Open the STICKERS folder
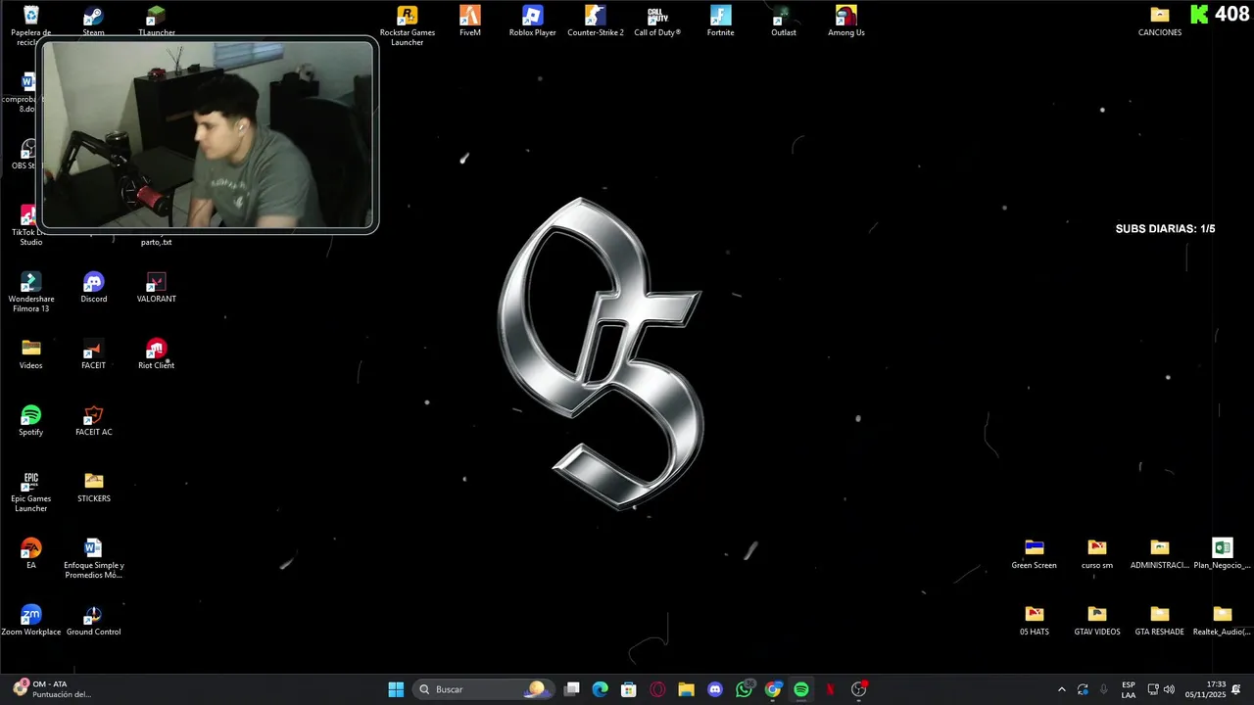 [94, 488]
